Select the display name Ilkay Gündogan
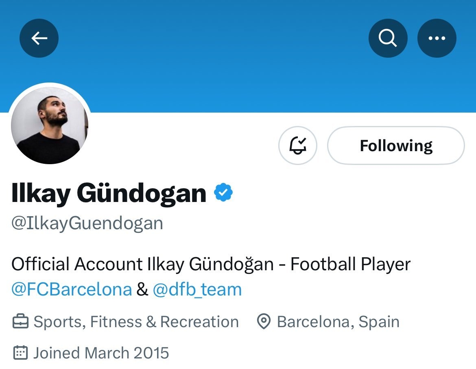 (109, 193)
